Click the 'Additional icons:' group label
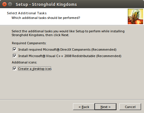Screen dimensions: 144x113 [24, 62]
